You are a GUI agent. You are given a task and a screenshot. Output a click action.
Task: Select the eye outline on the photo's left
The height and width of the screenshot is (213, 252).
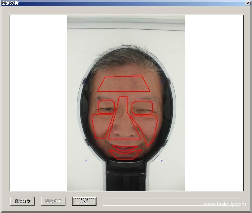(106, 106)
